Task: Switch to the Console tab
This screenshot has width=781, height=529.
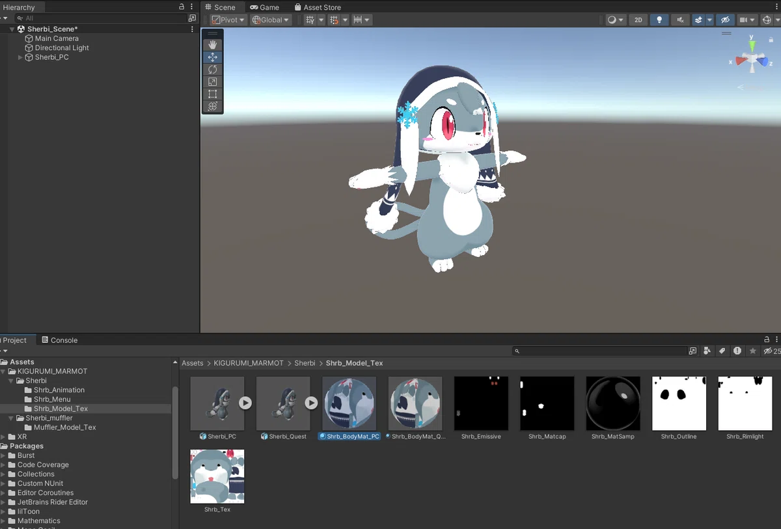Action: (59, 340)
